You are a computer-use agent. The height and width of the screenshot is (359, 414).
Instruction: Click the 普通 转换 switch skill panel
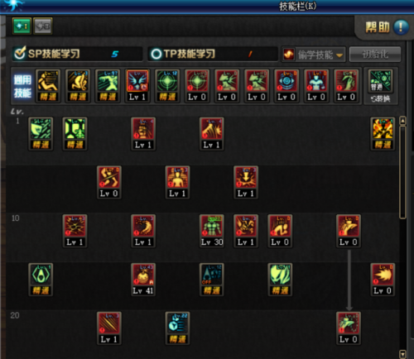tap(381, 86)
